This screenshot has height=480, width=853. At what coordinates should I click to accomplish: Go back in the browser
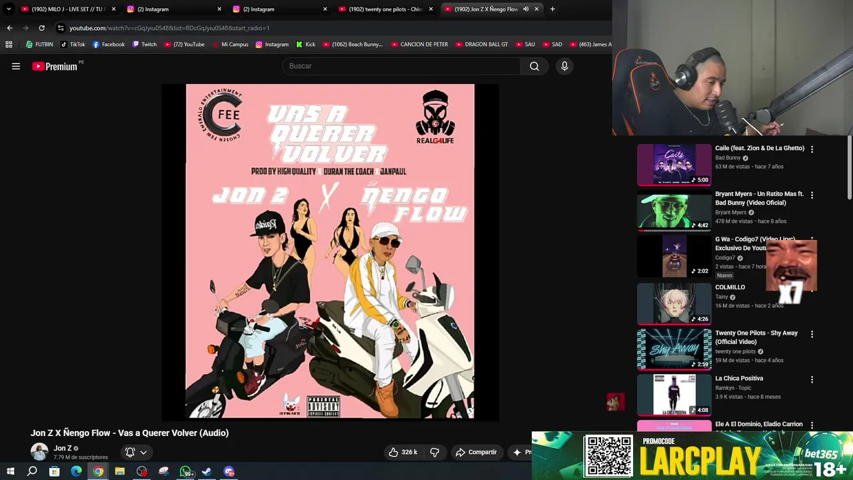pos(9,28)
